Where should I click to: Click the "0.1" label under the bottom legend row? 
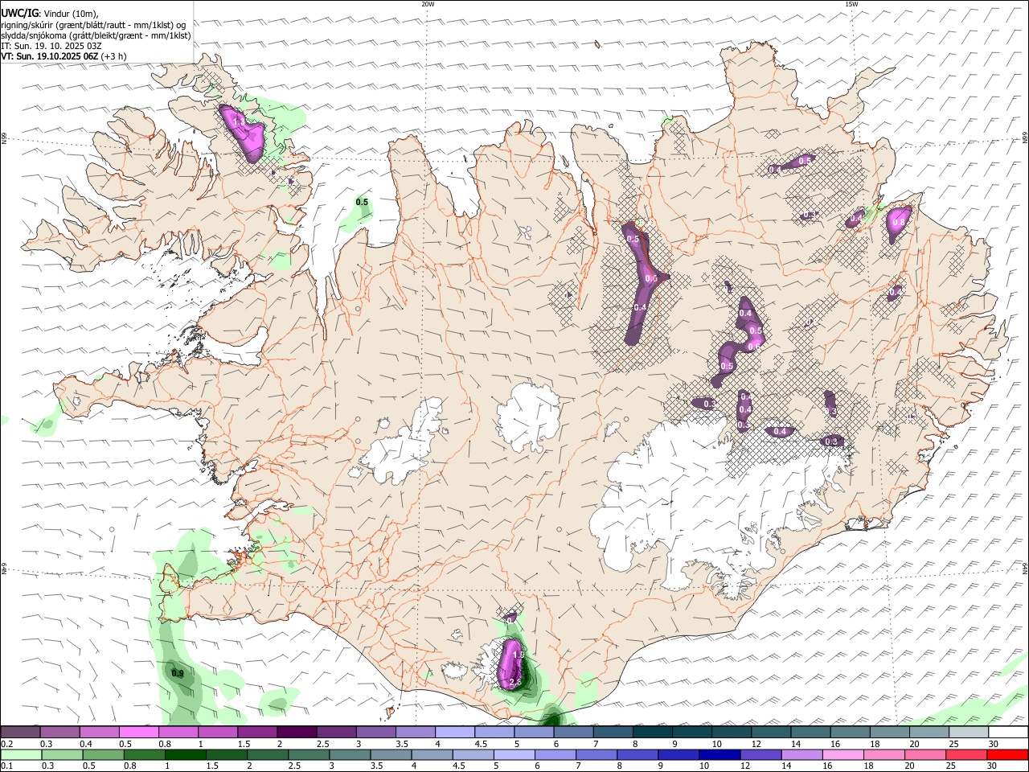pyautogui.click(x=7, y=766)
